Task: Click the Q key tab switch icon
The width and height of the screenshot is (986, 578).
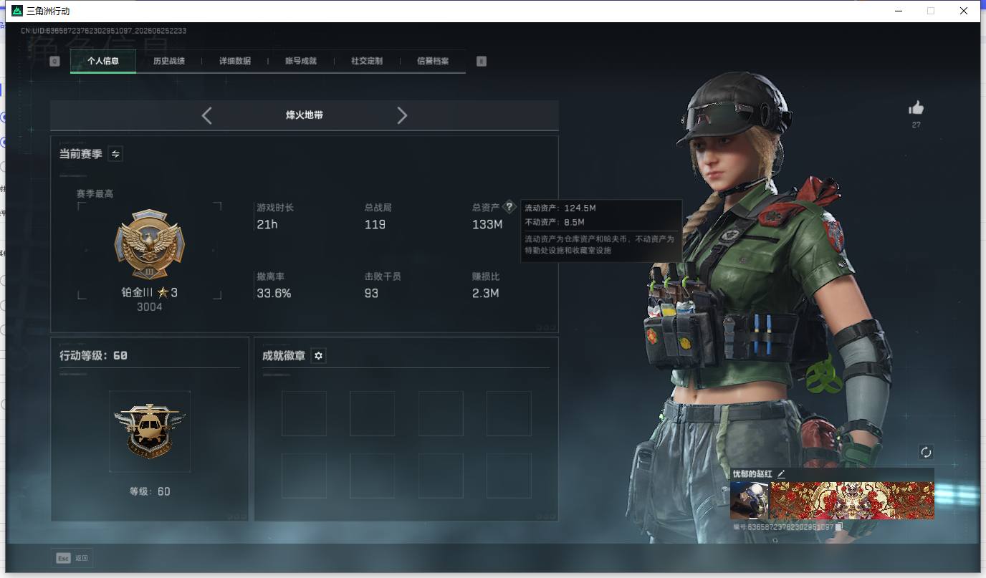Action: 54,62
